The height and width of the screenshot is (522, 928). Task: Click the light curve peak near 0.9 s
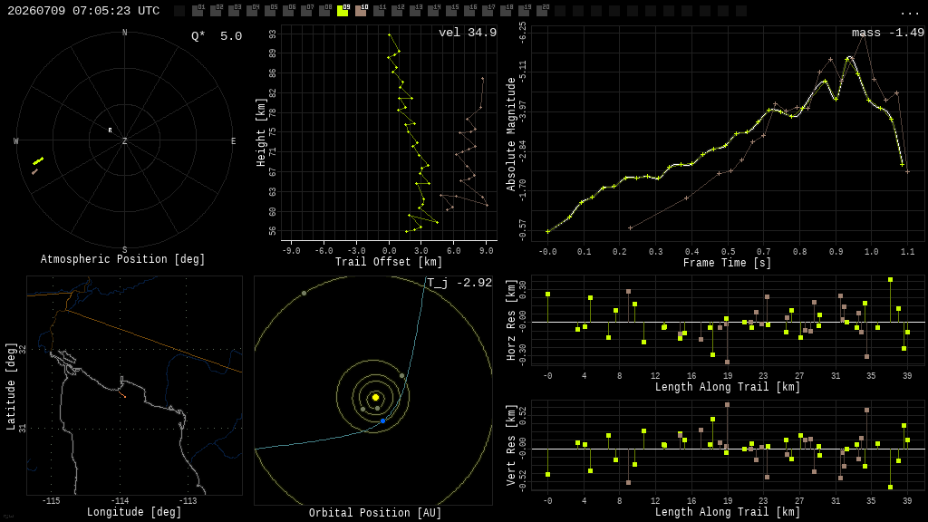(850, 58)
